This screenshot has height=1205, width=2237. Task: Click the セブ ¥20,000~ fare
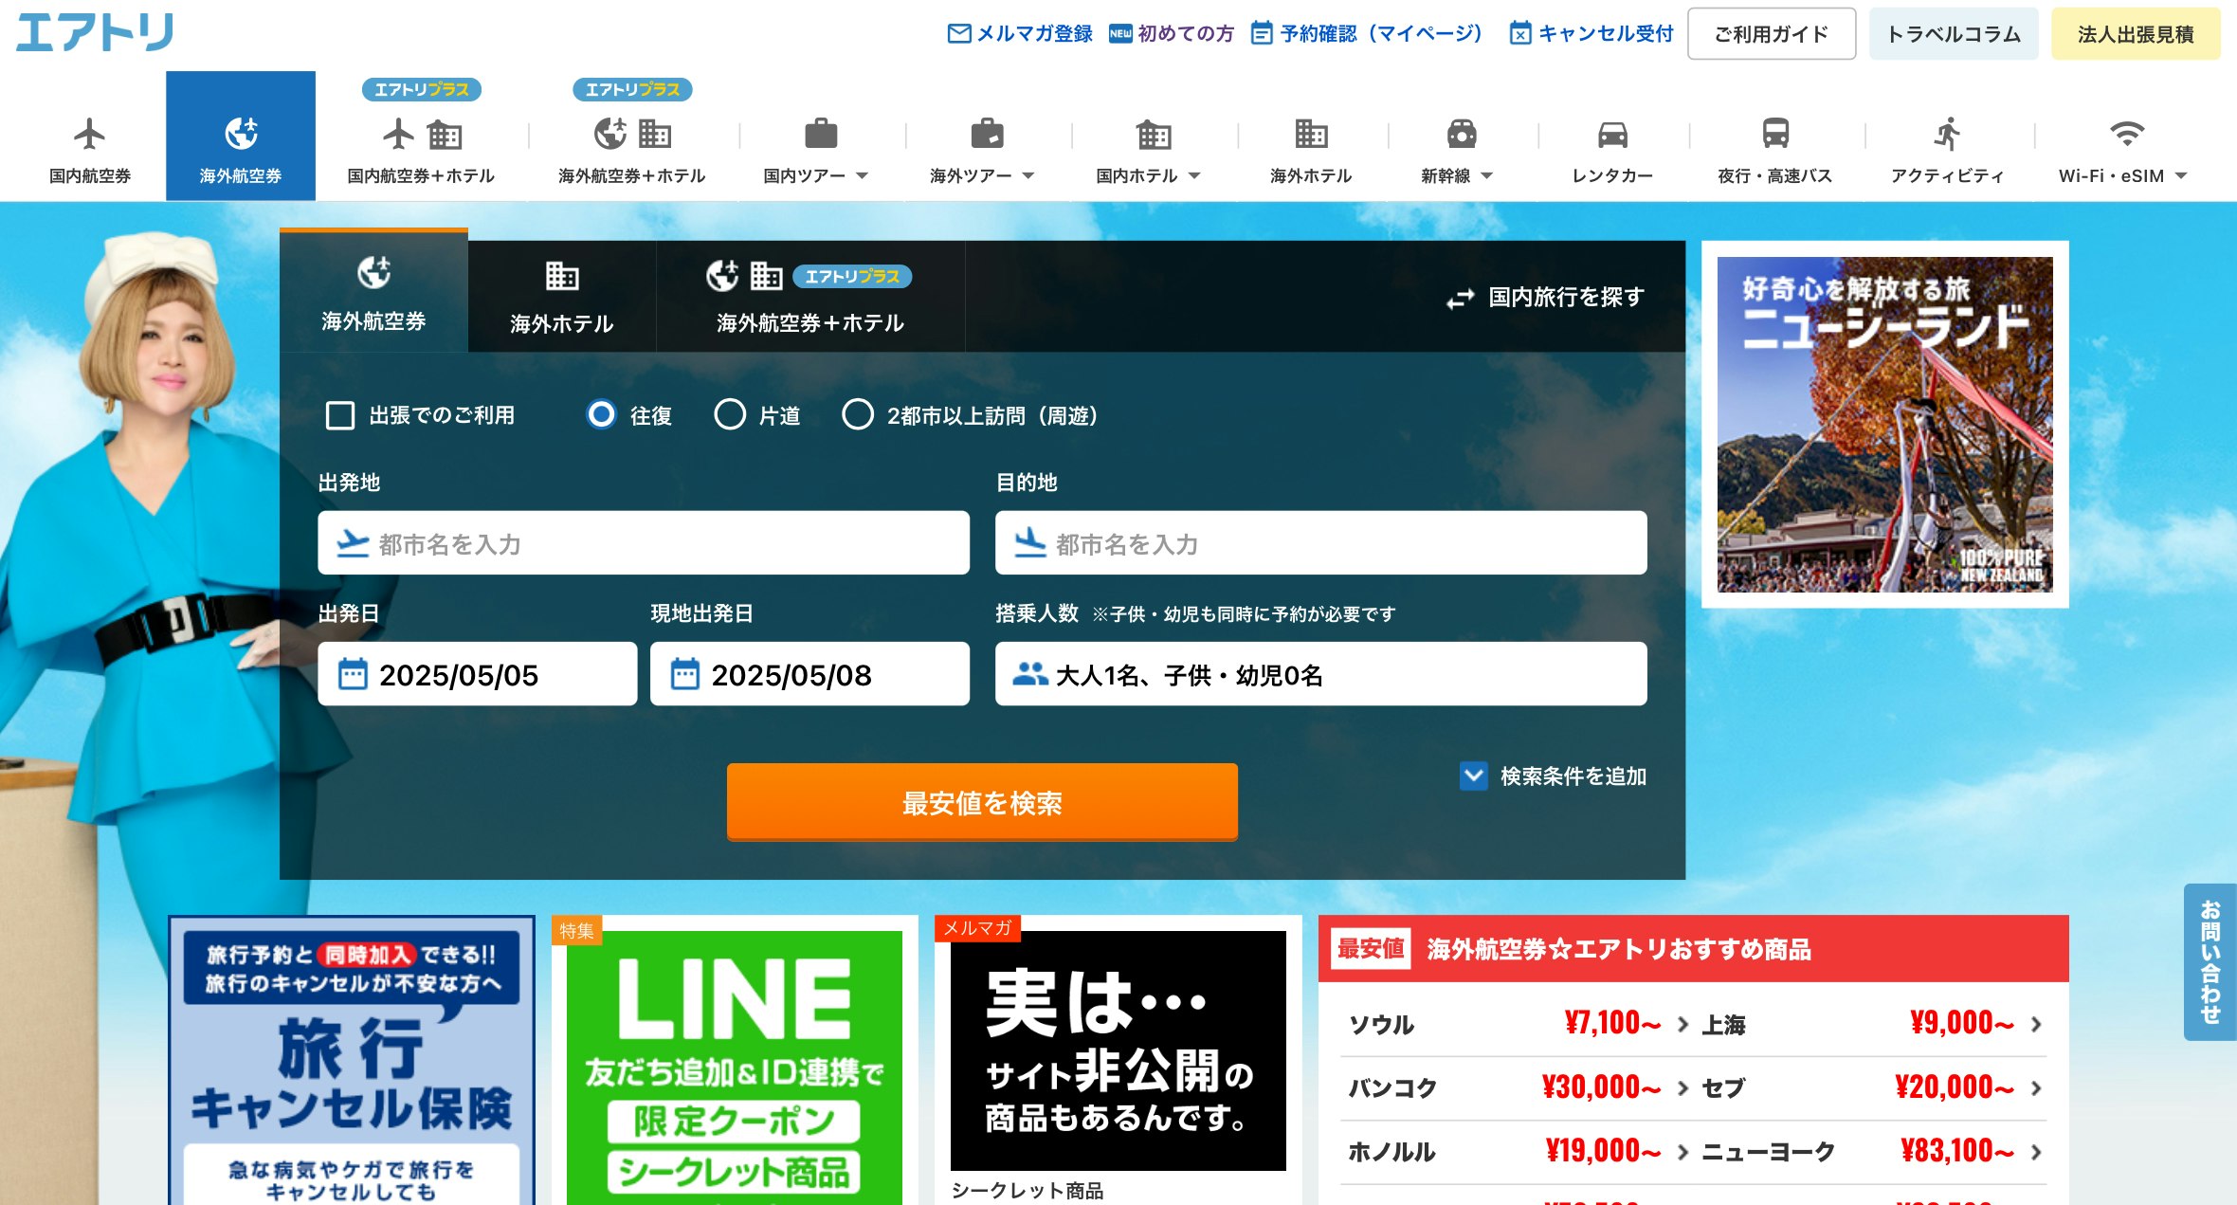tap(1872, 1087)
